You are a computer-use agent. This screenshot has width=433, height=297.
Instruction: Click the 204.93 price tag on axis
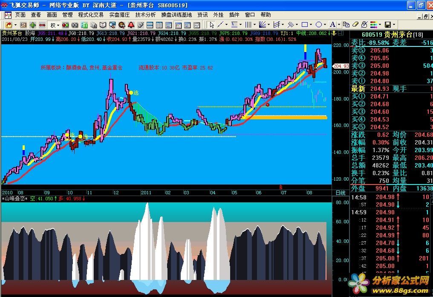(341, 66)
